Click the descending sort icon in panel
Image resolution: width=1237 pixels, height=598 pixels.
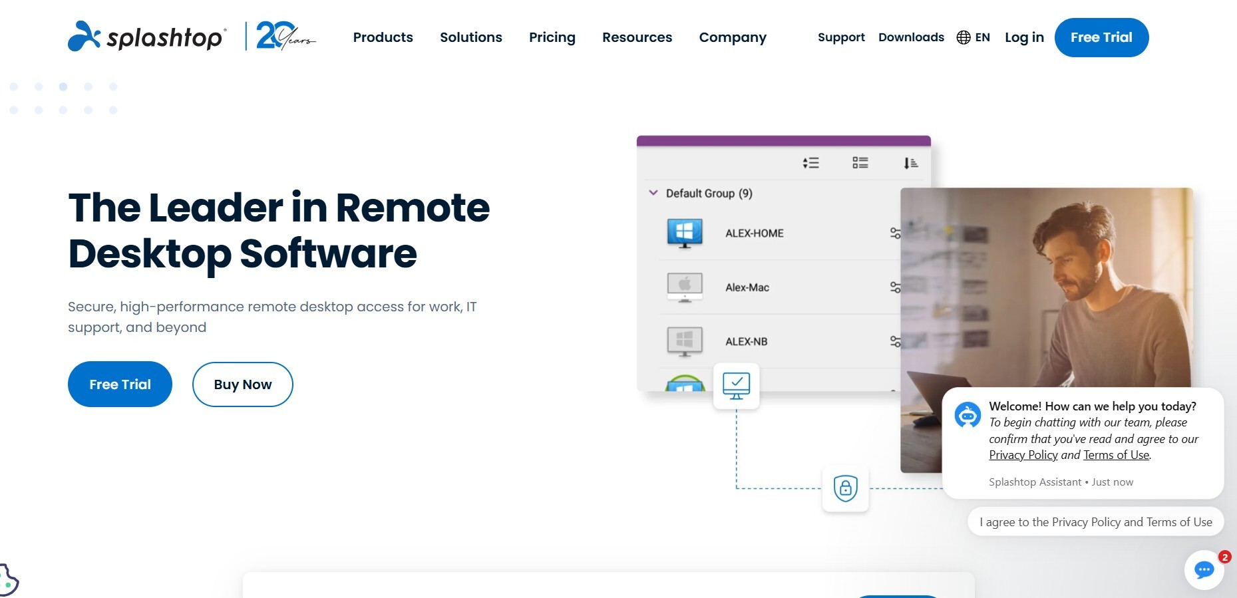[x=911, y=163]
